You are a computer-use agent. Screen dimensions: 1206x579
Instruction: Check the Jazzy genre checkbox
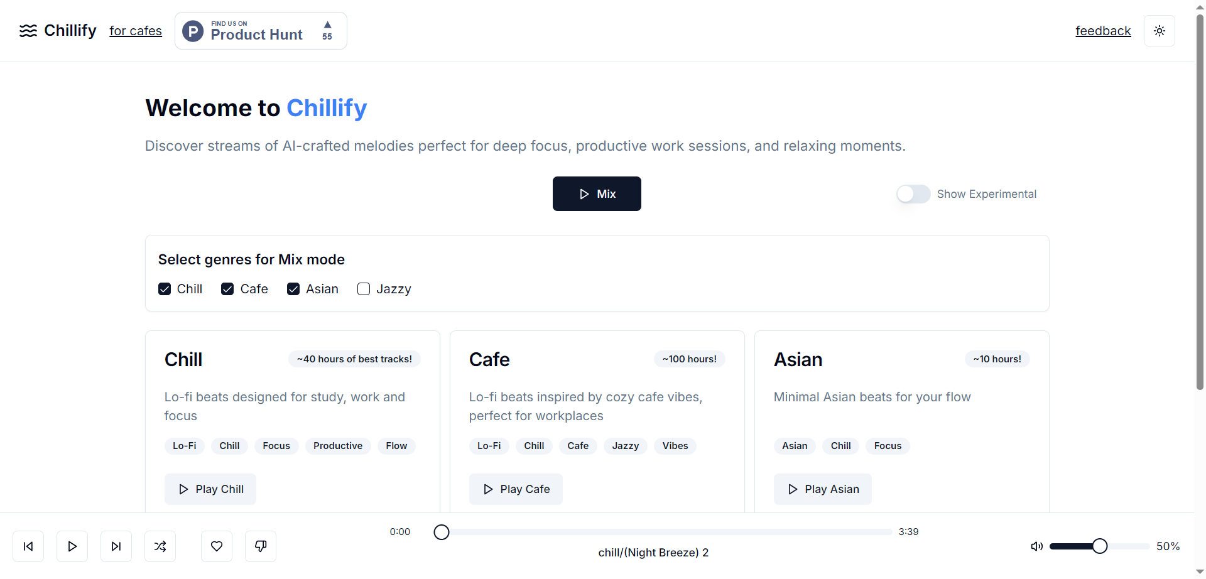364,289
